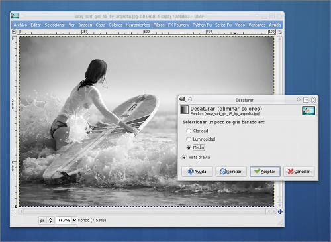Toggle the Vista previa checkbox

click(x=184, y=157)
